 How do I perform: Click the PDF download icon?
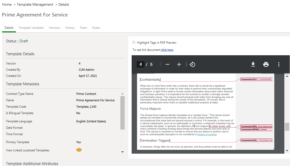pyautogui.click(x=253, y=64)
